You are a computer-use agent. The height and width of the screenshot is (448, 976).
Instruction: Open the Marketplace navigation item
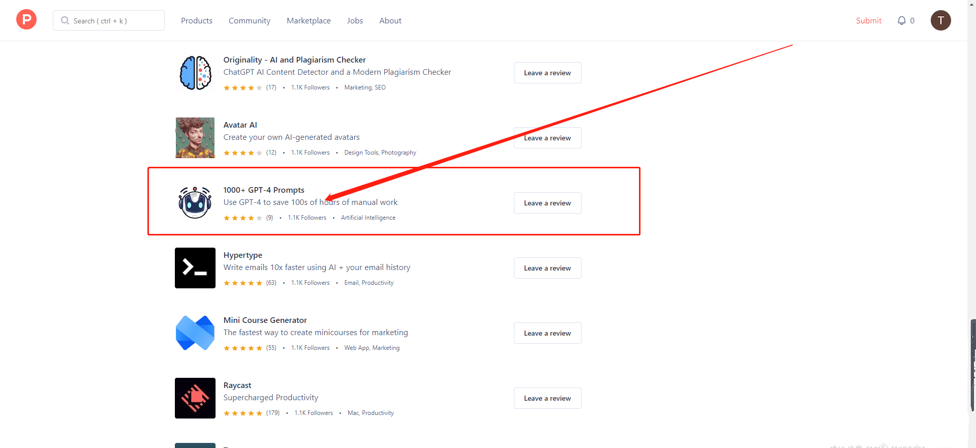[309, 21]
